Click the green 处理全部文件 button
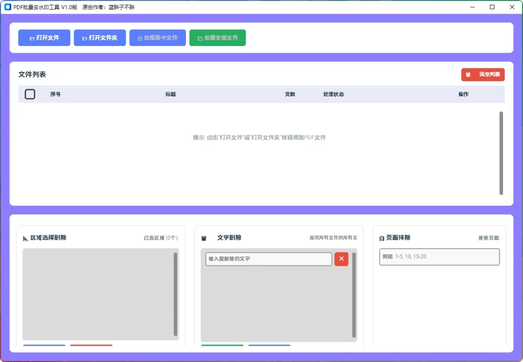This screenshot has width=523, height=362. (218, 37)
